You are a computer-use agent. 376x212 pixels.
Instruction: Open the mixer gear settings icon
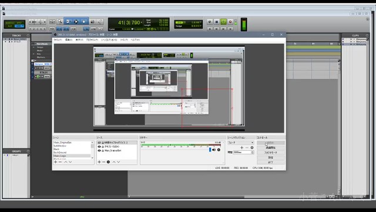[219, 150]
